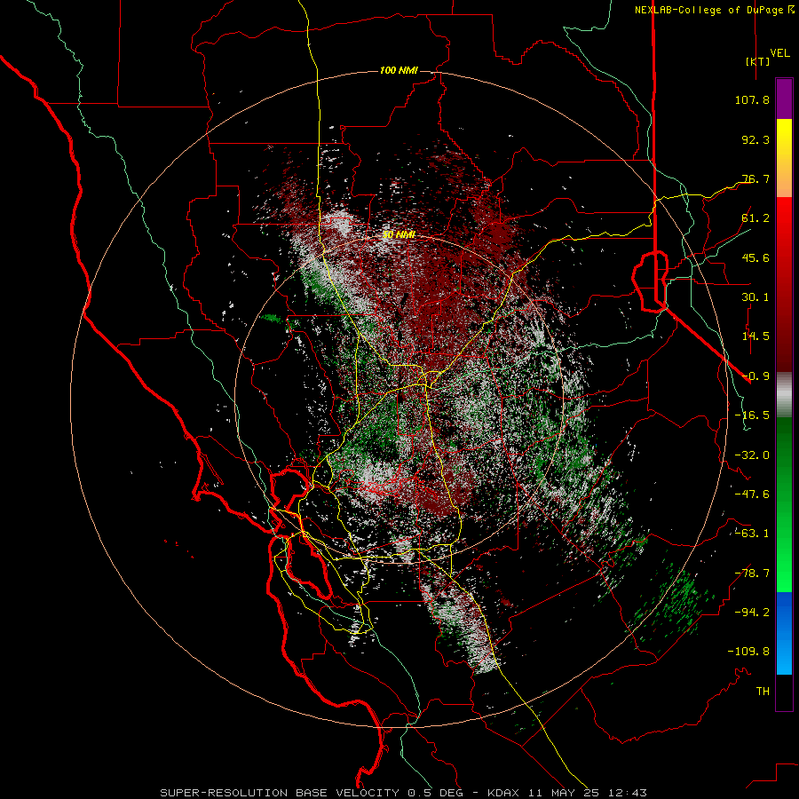Click the -78.7 velocity scale value
This screenshot has height=799, width=799.
coord(752,574)
